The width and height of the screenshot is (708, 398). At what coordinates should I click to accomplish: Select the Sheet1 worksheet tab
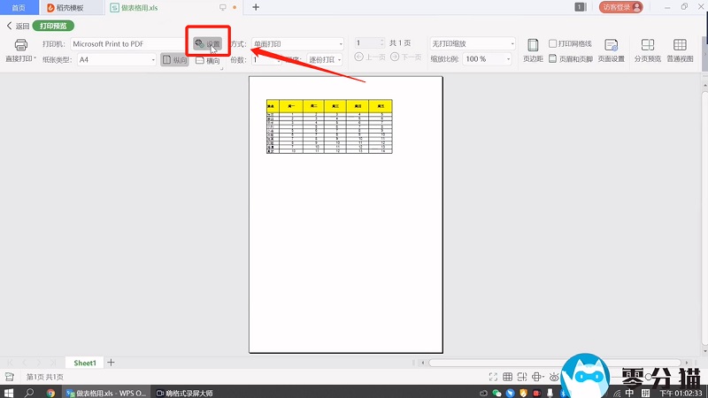[84, 363]
